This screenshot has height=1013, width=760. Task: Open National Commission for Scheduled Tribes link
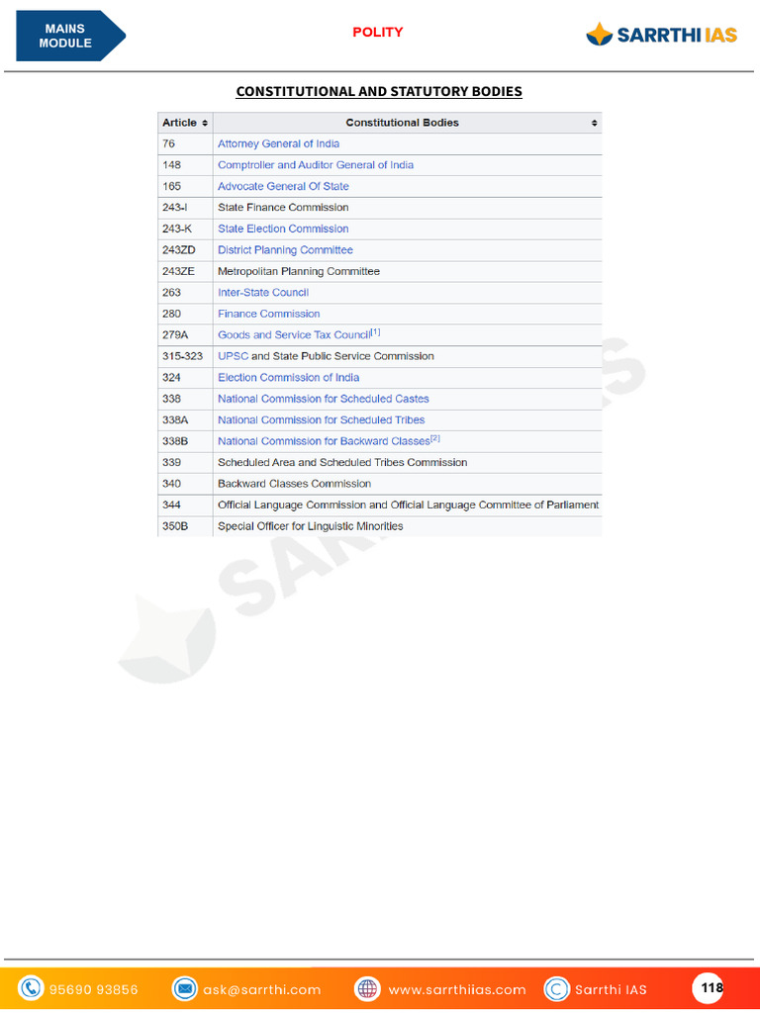[322, 419]
